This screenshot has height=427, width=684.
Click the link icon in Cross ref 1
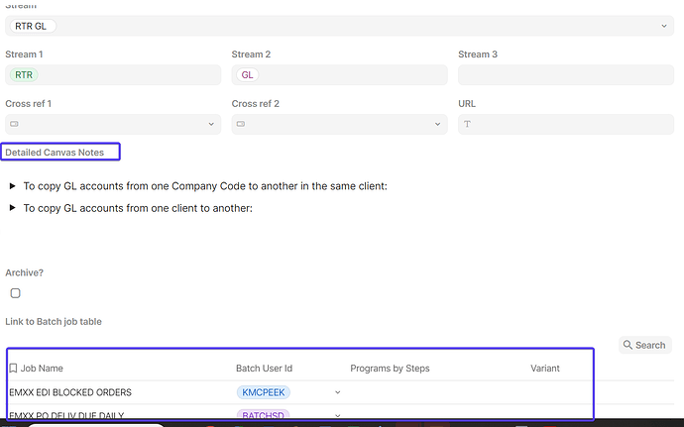pos(15,124)
